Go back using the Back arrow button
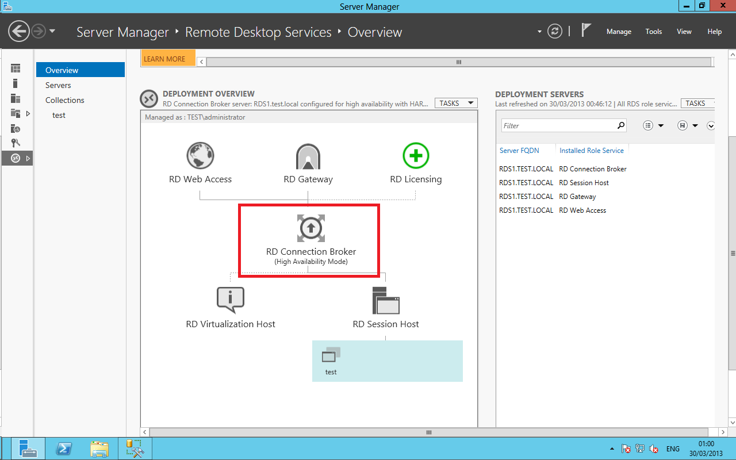The height and width of the screenshot is (460, 736). pyautogui.click(x=19, y=31)
